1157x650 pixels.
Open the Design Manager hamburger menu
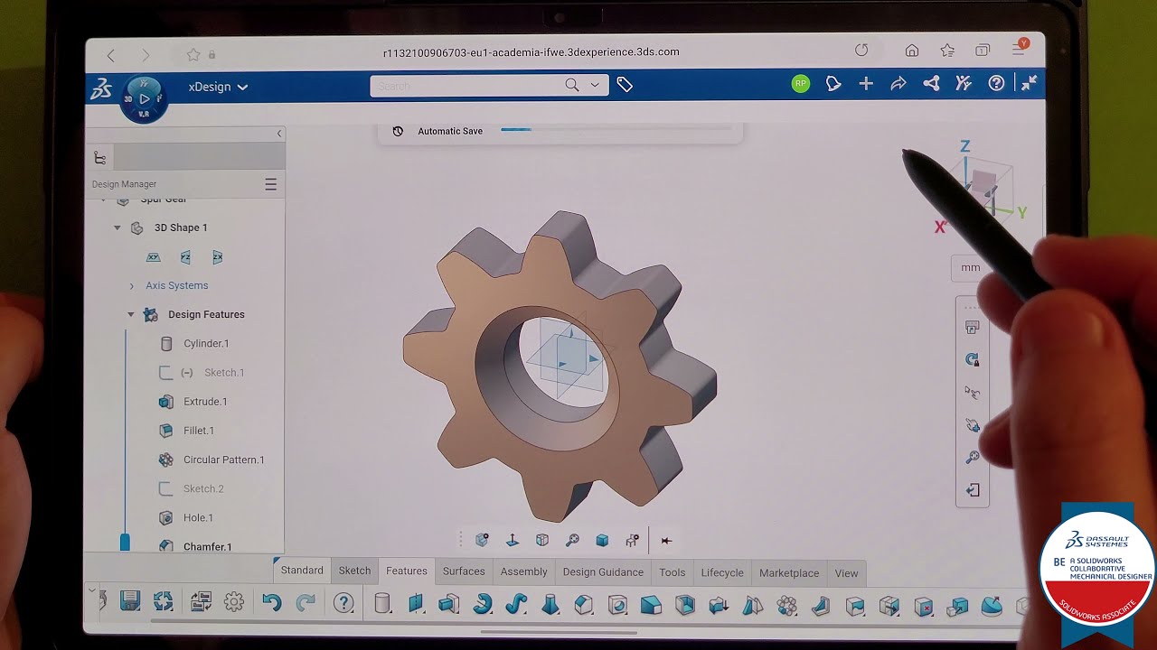point(270,184)
